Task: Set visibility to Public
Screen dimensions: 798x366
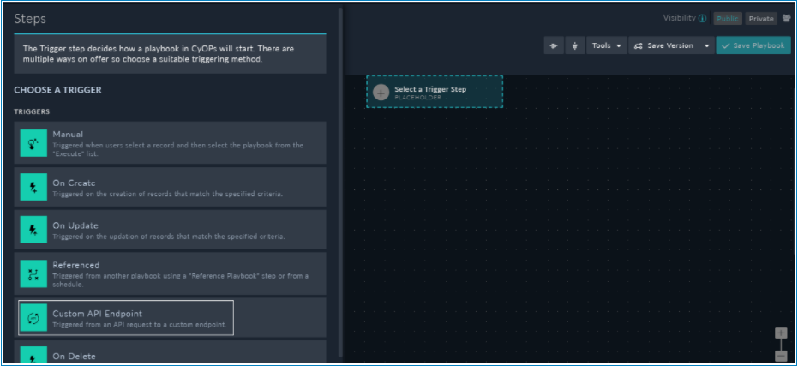Action: click(x=728, y=19)
